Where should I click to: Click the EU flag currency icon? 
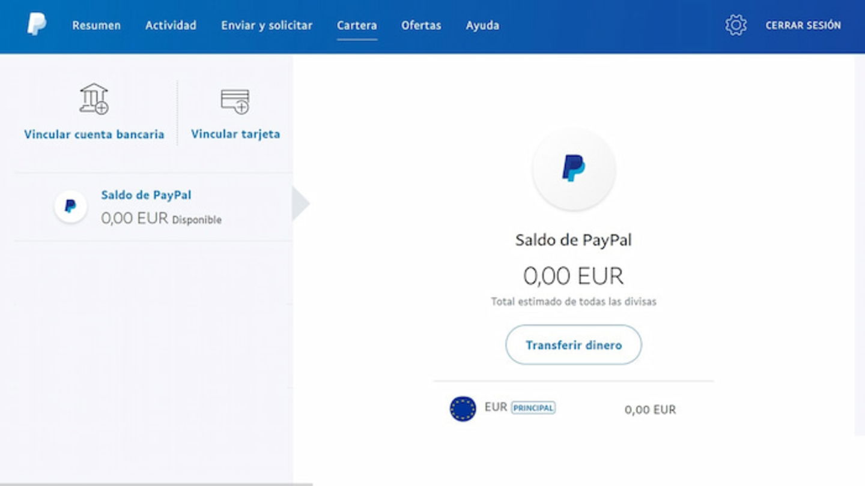point(463,409)
